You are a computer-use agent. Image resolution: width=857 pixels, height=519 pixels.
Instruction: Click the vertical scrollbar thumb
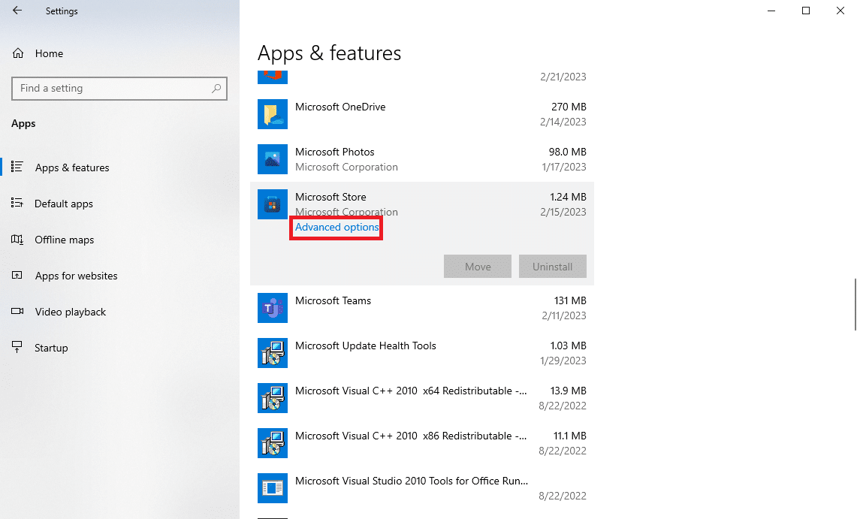click(855, 304)
